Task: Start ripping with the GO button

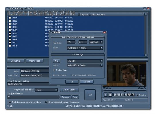Action: 90,95
